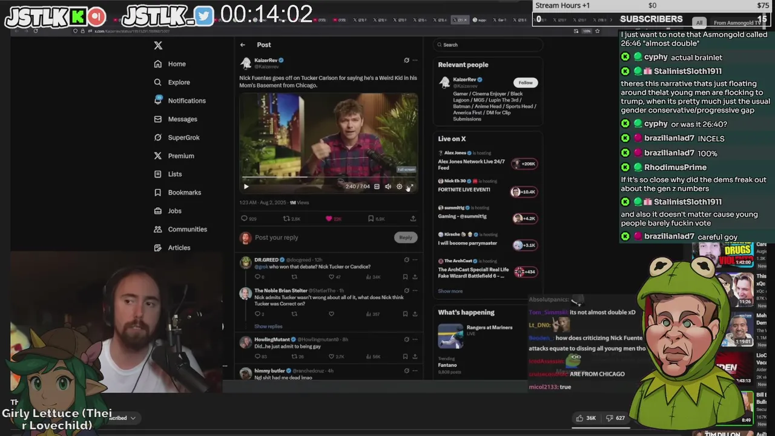The height and width of the screenshot is (436, 775).
Task: Click the browser bookmark star icon
Action: [598, 31]
